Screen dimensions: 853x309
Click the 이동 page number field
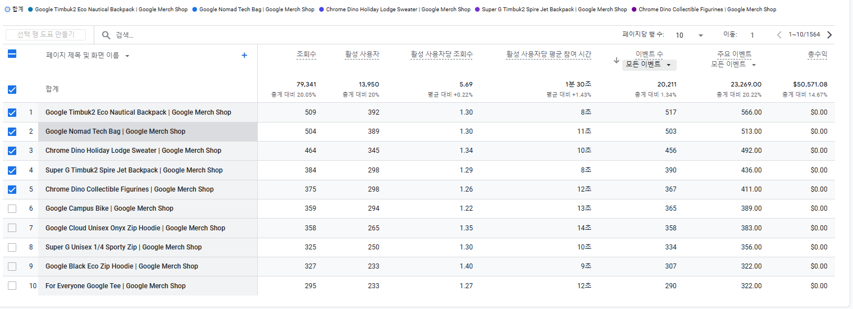tap(752, 35)
